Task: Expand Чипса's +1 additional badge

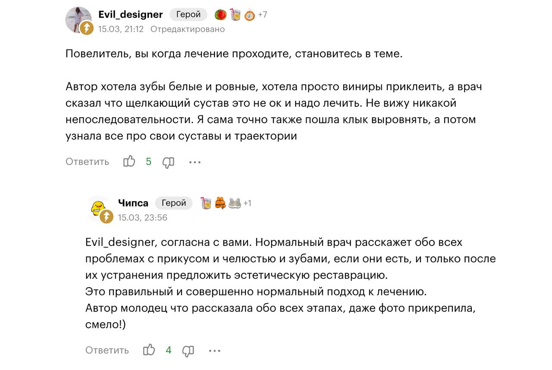Action: point(247,203)
